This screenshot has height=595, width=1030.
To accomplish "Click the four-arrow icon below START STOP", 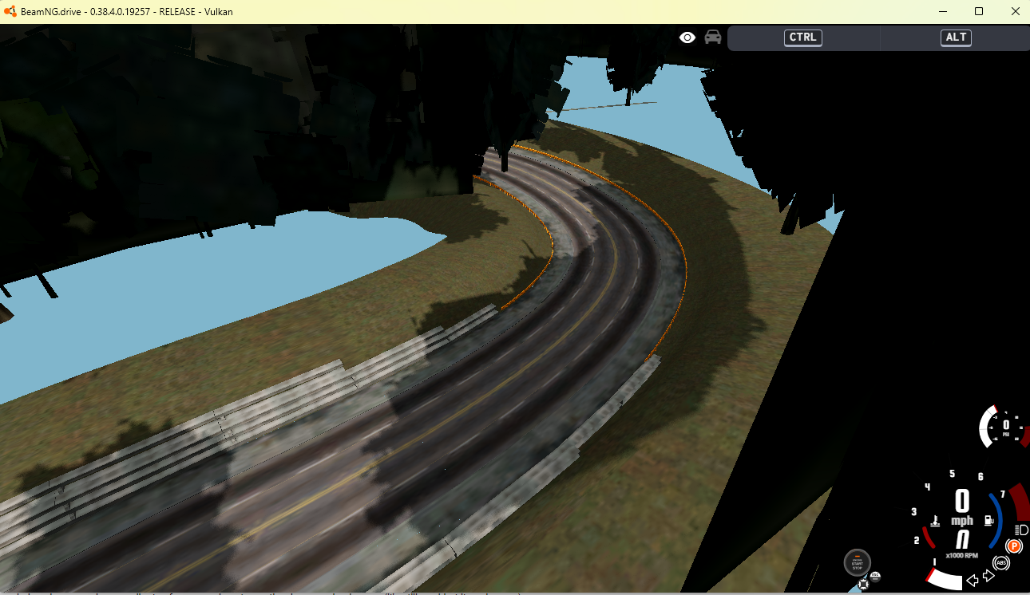I will [863, 584].
